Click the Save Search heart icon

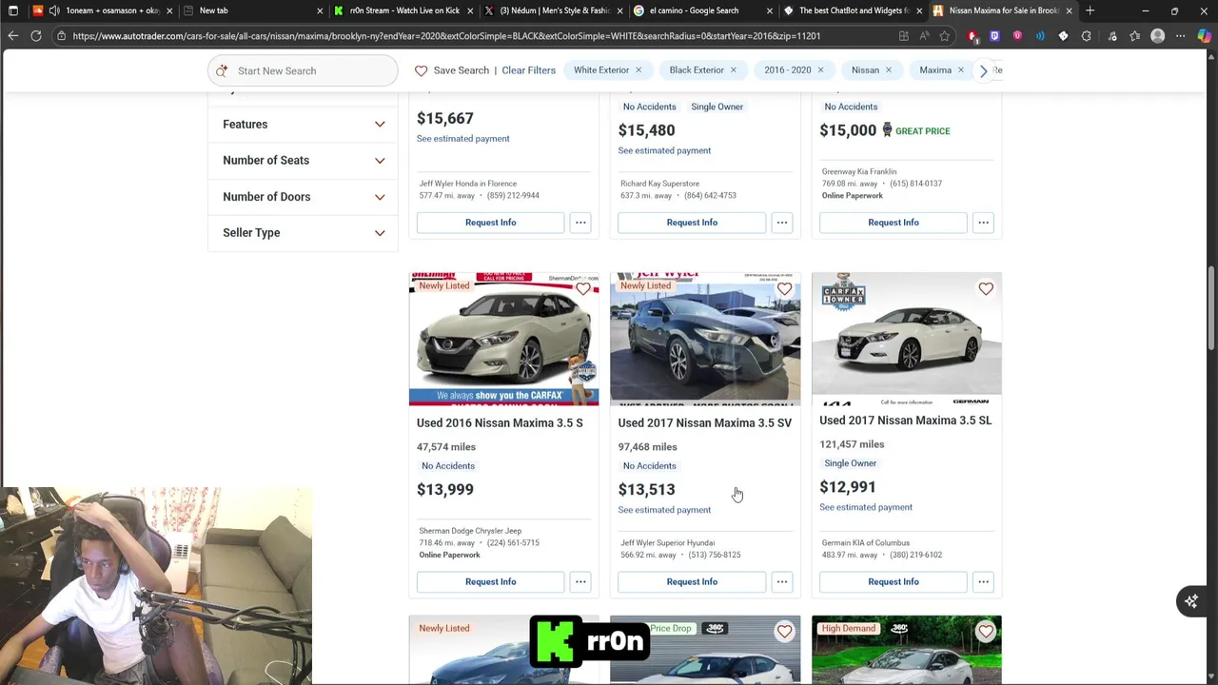(x=421, y=70)
